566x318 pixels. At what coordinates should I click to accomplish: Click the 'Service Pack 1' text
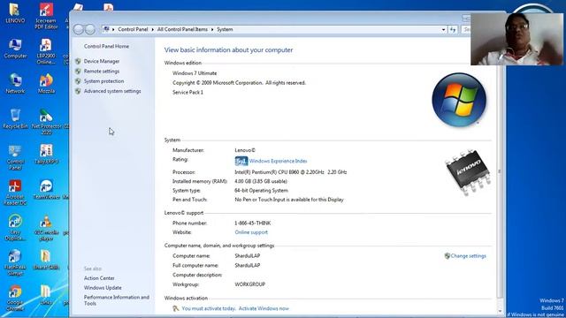pyautogui.click(x=187, y=92)
